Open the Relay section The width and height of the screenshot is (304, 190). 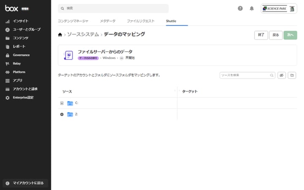[17, 64]
